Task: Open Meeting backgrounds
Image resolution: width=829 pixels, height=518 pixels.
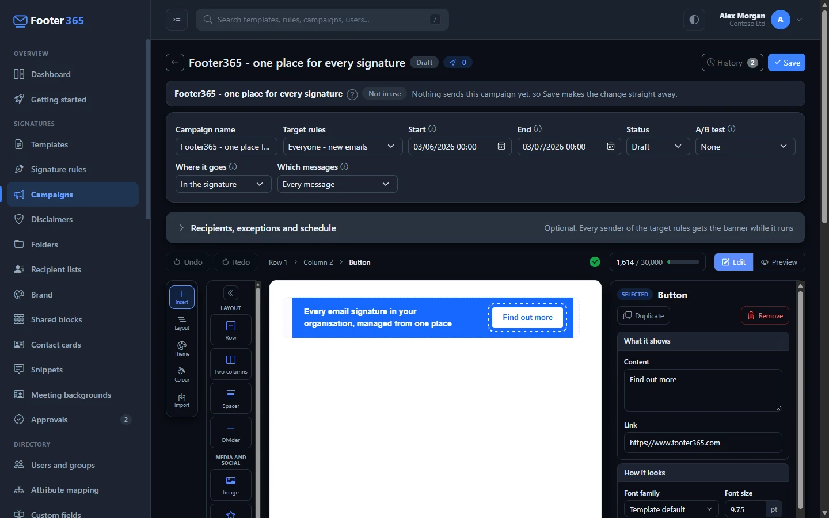Action: tap(73, 395)
